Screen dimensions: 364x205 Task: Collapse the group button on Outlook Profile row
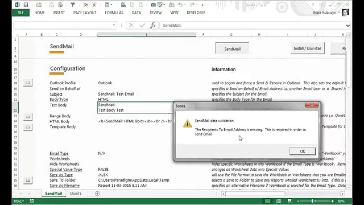click(x=28, y=83)
